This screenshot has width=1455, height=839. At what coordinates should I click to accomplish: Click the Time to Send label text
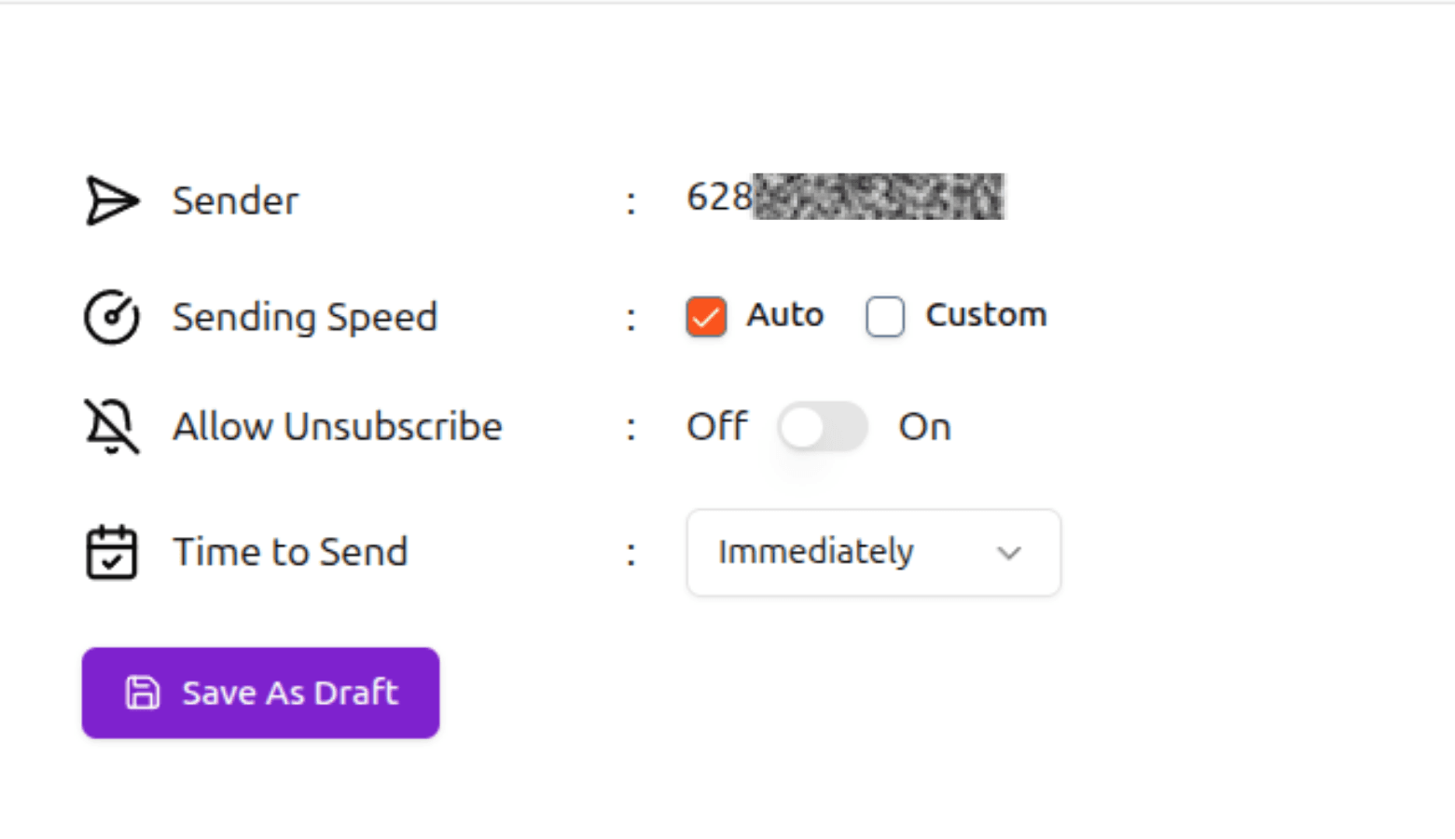(x=291, y=552)
